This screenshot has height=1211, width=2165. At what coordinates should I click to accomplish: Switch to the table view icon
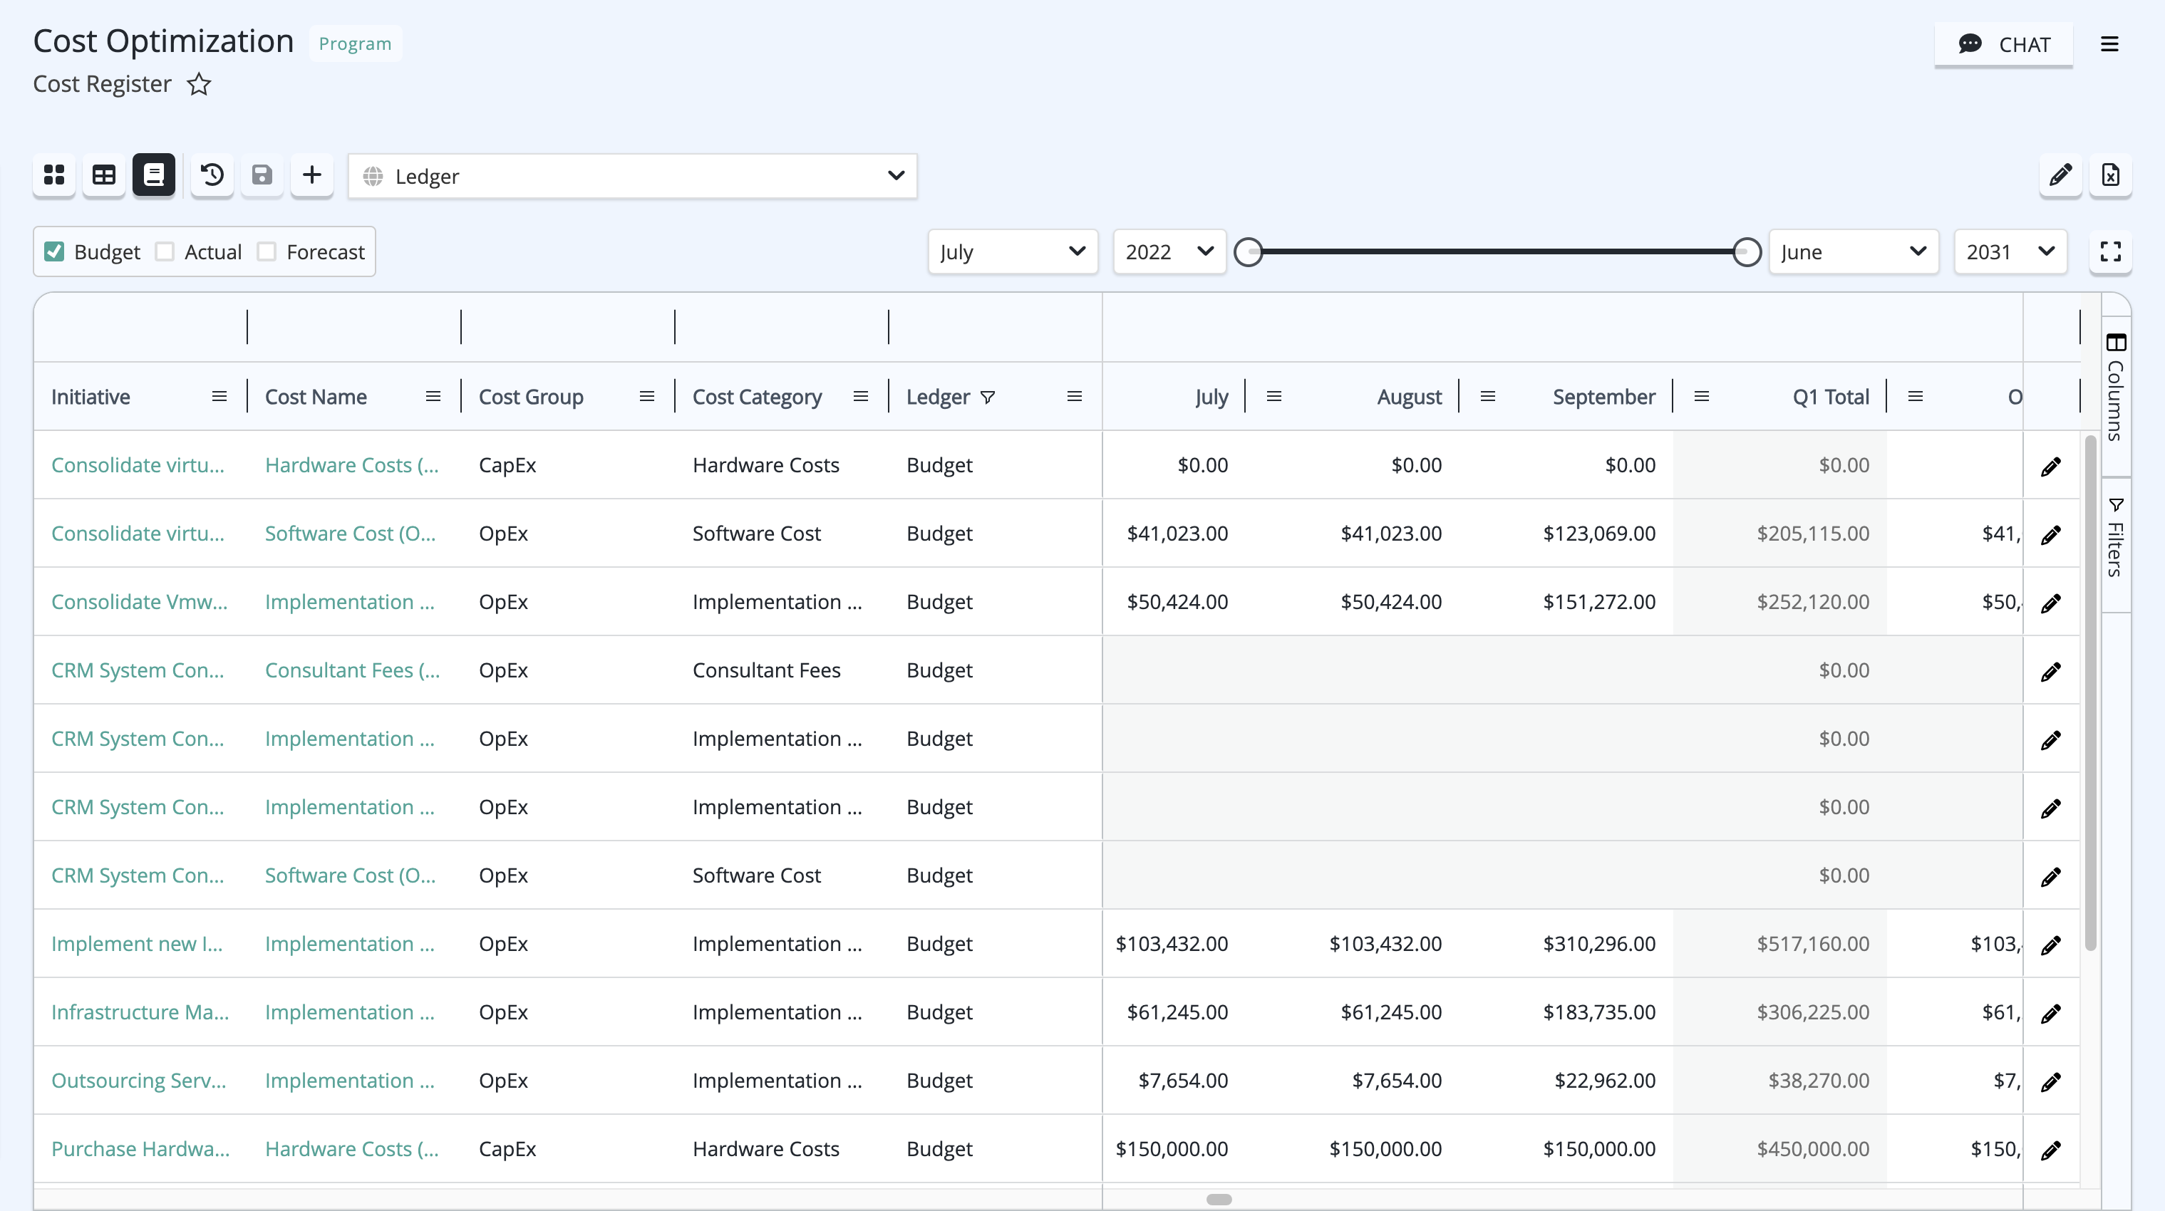104,175
